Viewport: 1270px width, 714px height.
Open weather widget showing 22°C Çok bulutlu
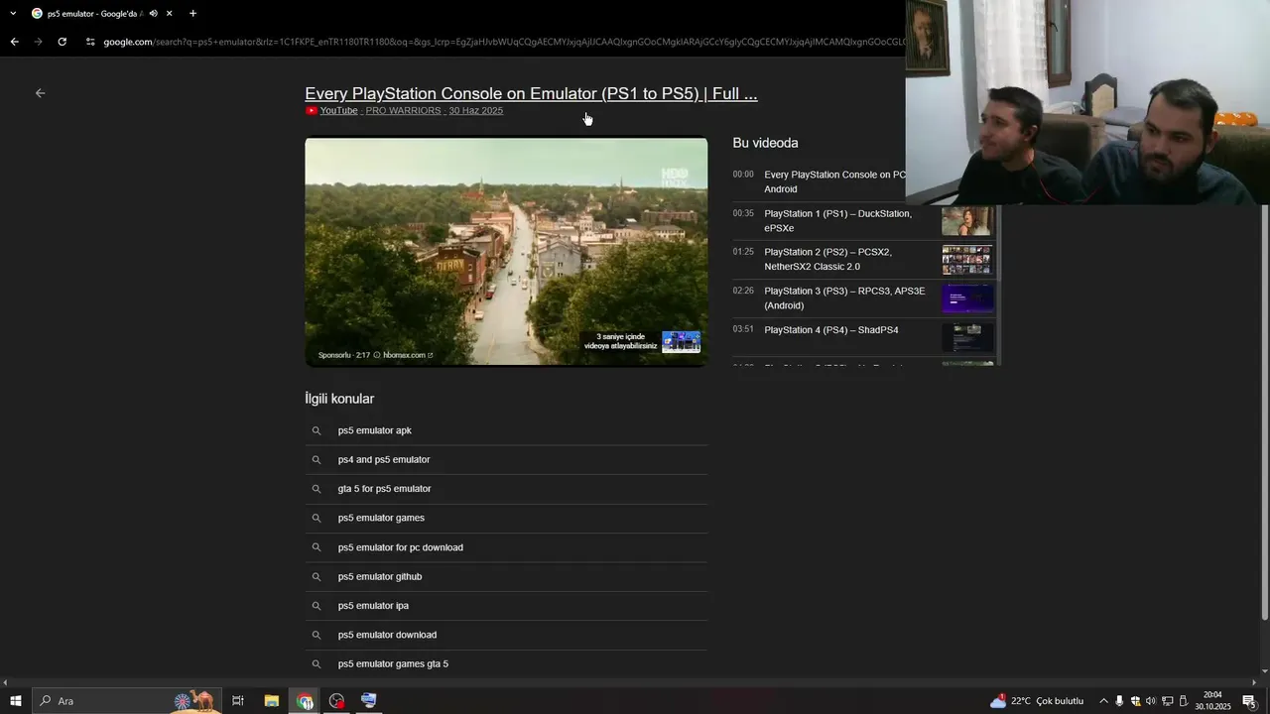(1037, 701)
